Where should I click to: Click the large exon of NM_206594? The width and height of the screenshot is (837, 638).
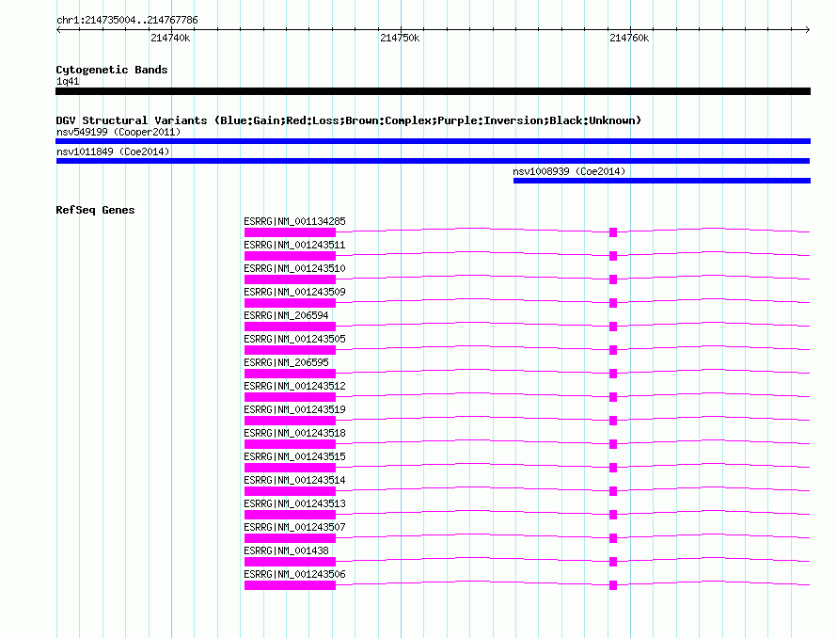click(x=290, y=327)
